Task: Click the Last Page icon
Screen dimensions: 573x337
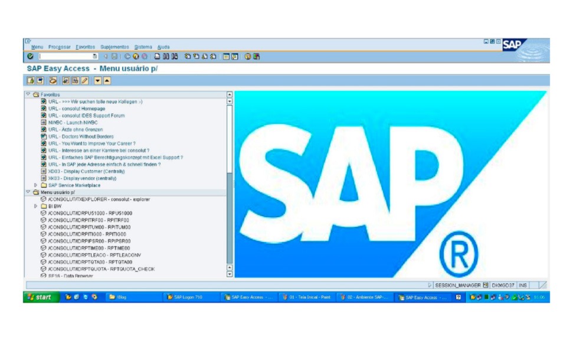Action: [214, 56]
